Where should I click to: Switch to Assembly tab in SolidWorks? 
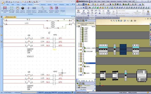[80, 18]
